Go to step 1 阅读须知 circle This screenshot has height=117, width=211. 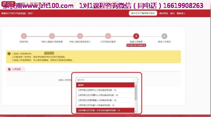(24, 36)
